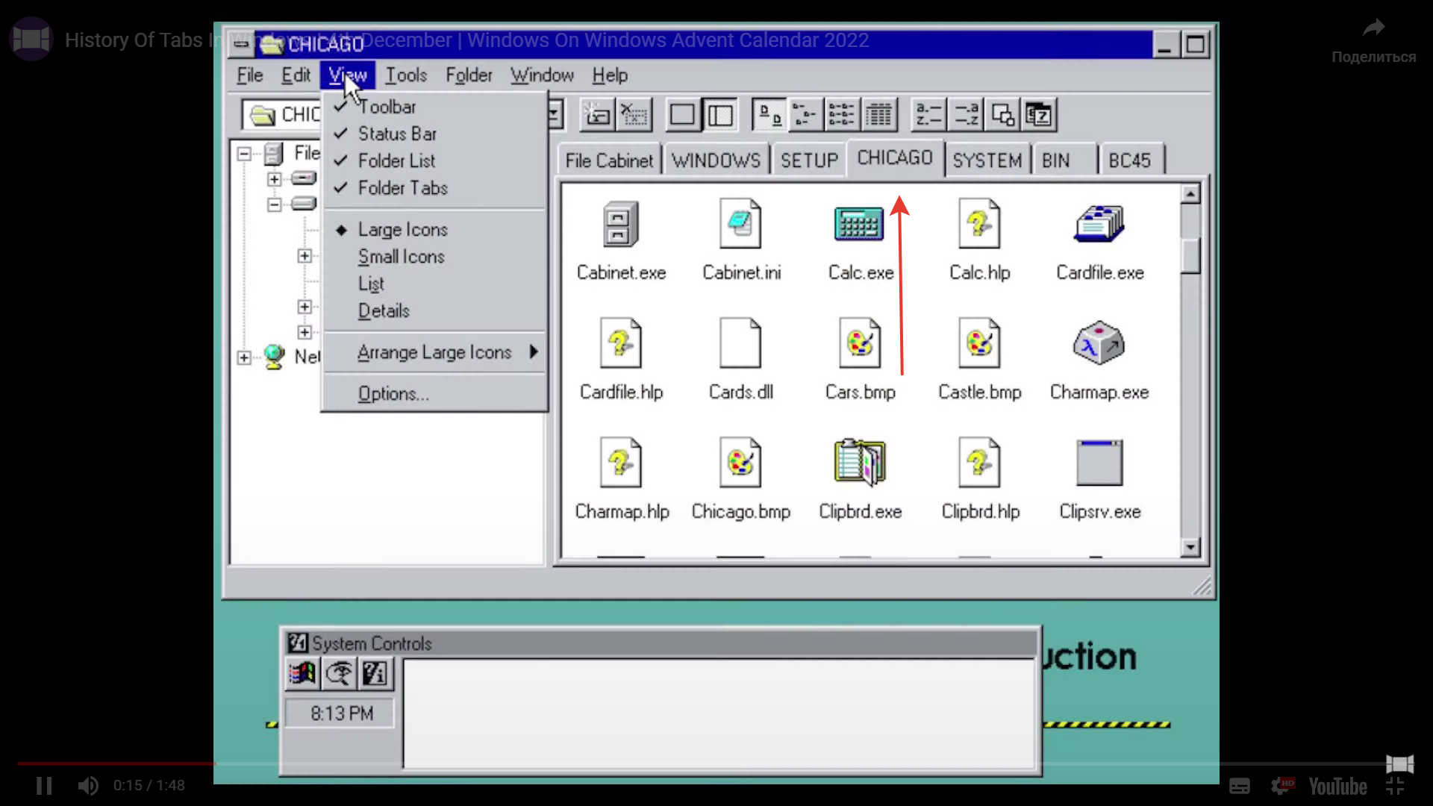Switch to the SYSTEM folder tab
Screen dimensions: 1433x806
[x=987, y=160]
